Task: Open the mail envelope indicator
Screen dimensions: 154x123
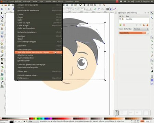Action: [125, 1]
